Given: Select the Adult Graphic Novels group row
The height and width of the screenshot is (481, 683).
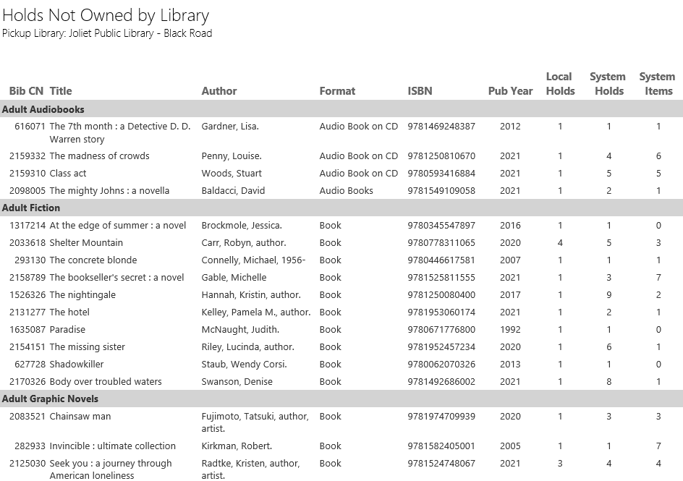Looking at the screenshot, I should tap(50, 399).
